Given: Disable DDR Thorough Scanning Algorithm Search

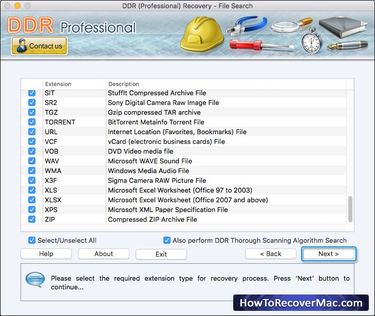Looking at the screenshot, I should click(167, 240).
